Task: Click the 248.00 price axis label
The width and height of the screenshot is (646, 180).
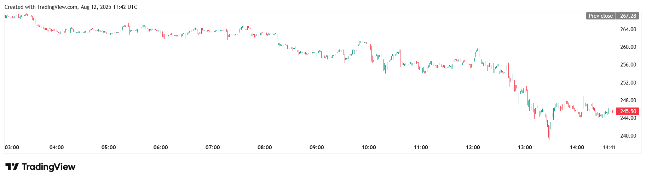Action: (628, 100)
